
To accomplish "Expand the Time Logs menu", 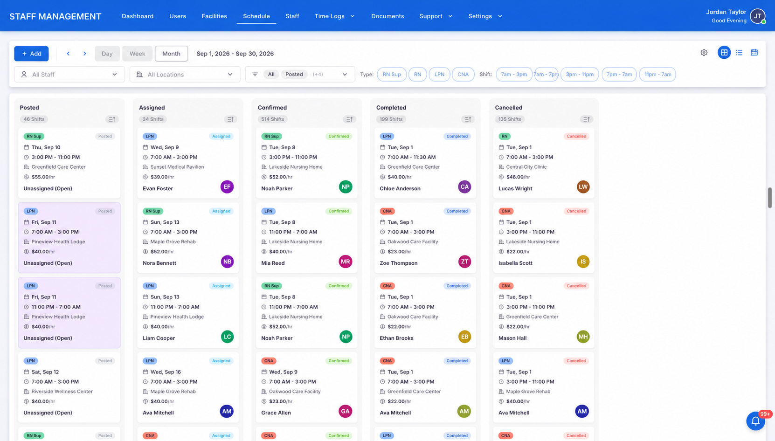I will (334, 16).
